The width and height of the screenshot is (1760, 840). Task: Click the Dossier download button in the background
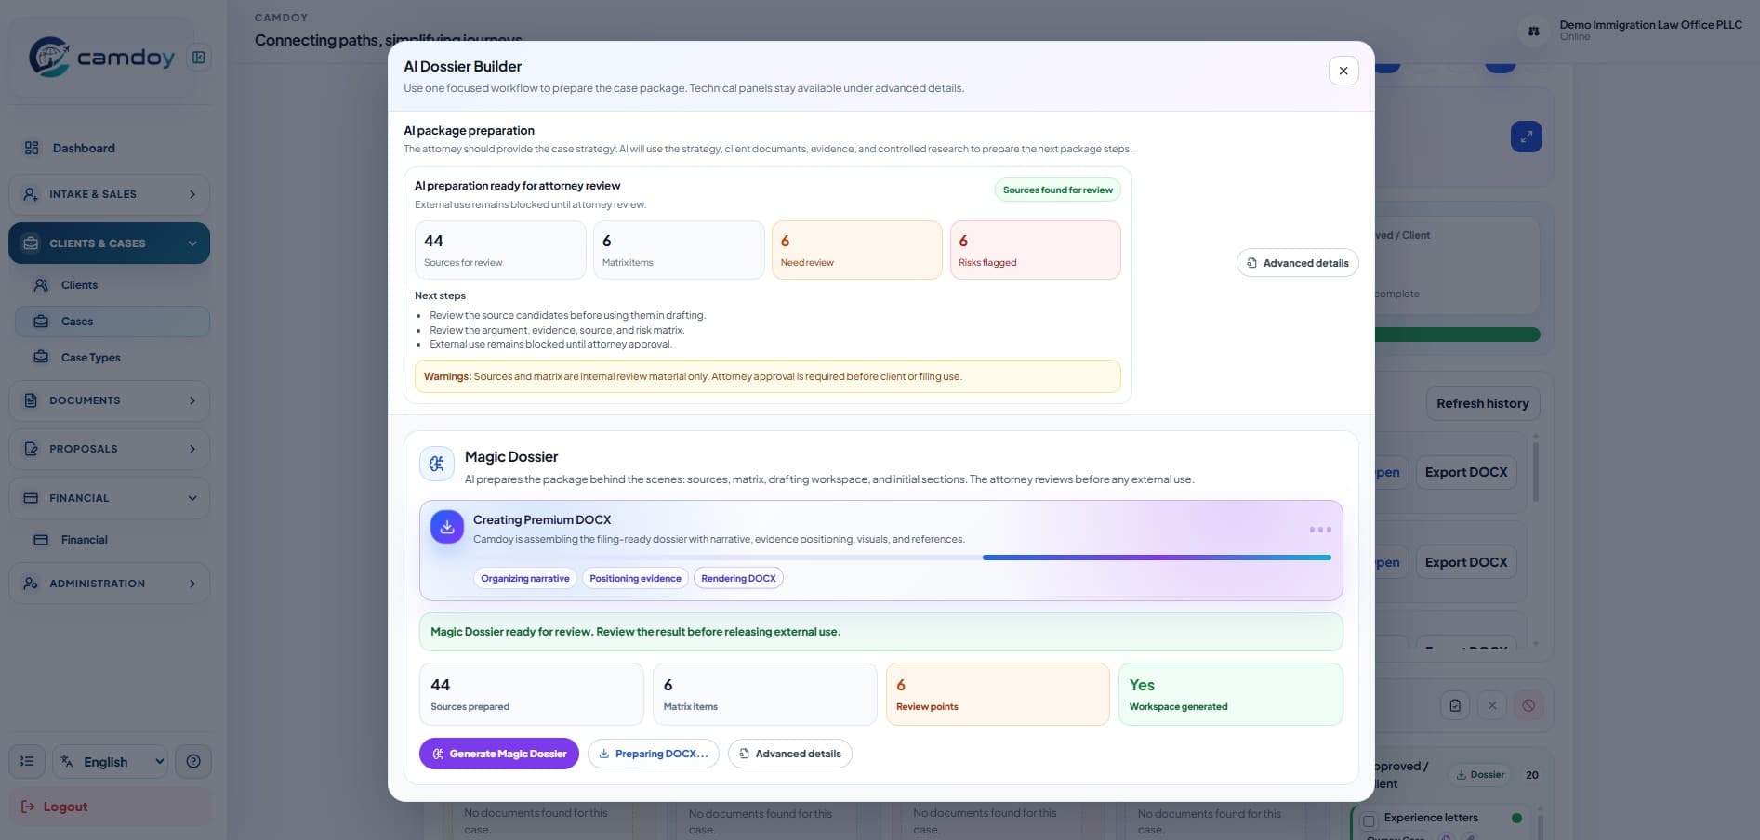(1480, 774)
